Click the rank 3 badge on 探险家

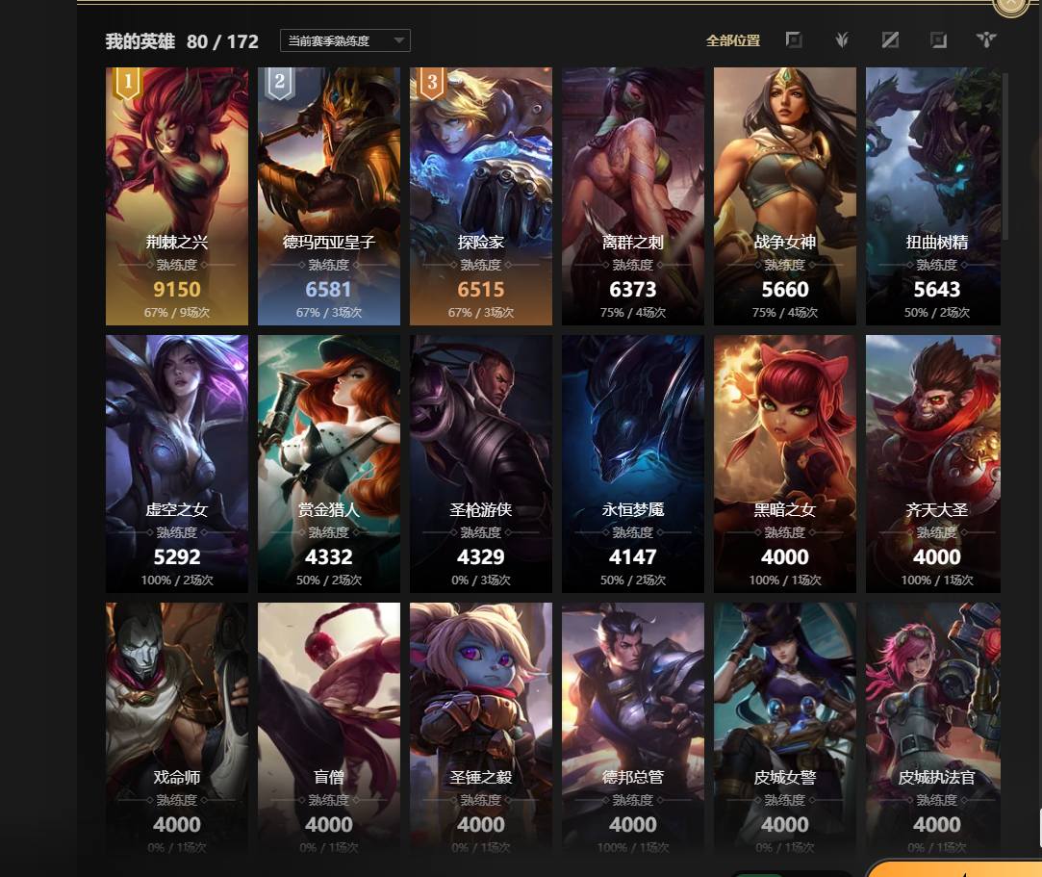432,83
